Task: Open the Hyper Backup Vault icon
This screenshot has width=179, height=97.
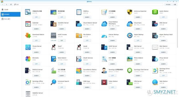Action: point(155,35)
